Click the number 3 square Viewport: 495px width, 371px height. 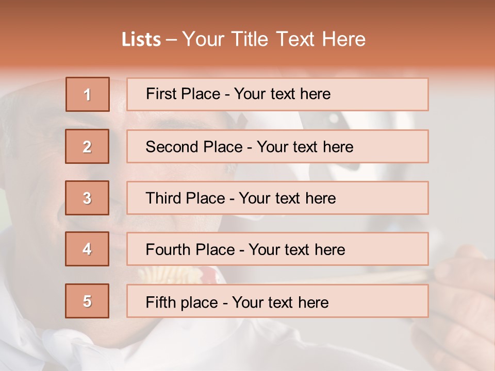coord(87,198)
